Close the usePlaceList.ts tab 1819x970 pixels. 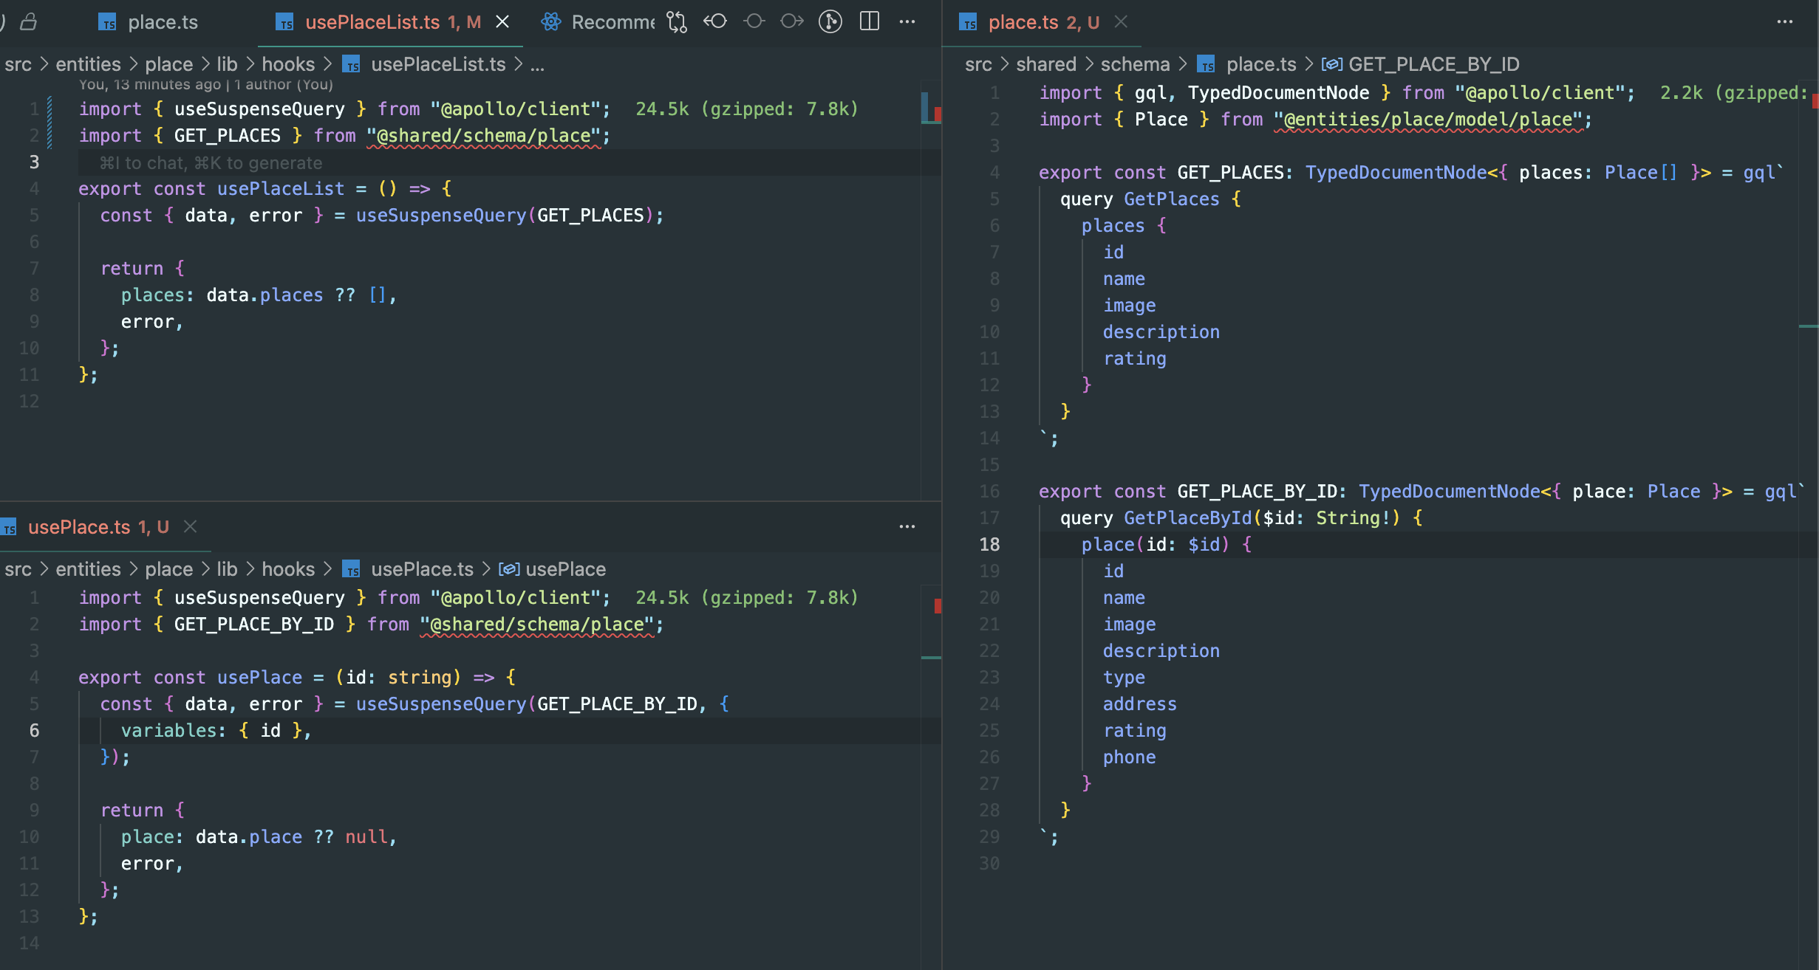[502, 22]
